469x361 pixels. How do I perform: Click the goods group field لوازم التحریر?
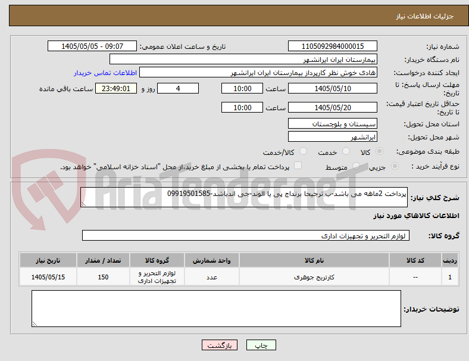pos(246,235)
